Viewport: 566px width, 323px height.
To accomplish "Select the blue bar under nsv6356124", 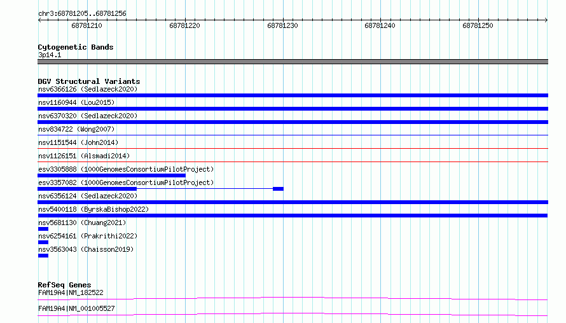I will [293, 202].
